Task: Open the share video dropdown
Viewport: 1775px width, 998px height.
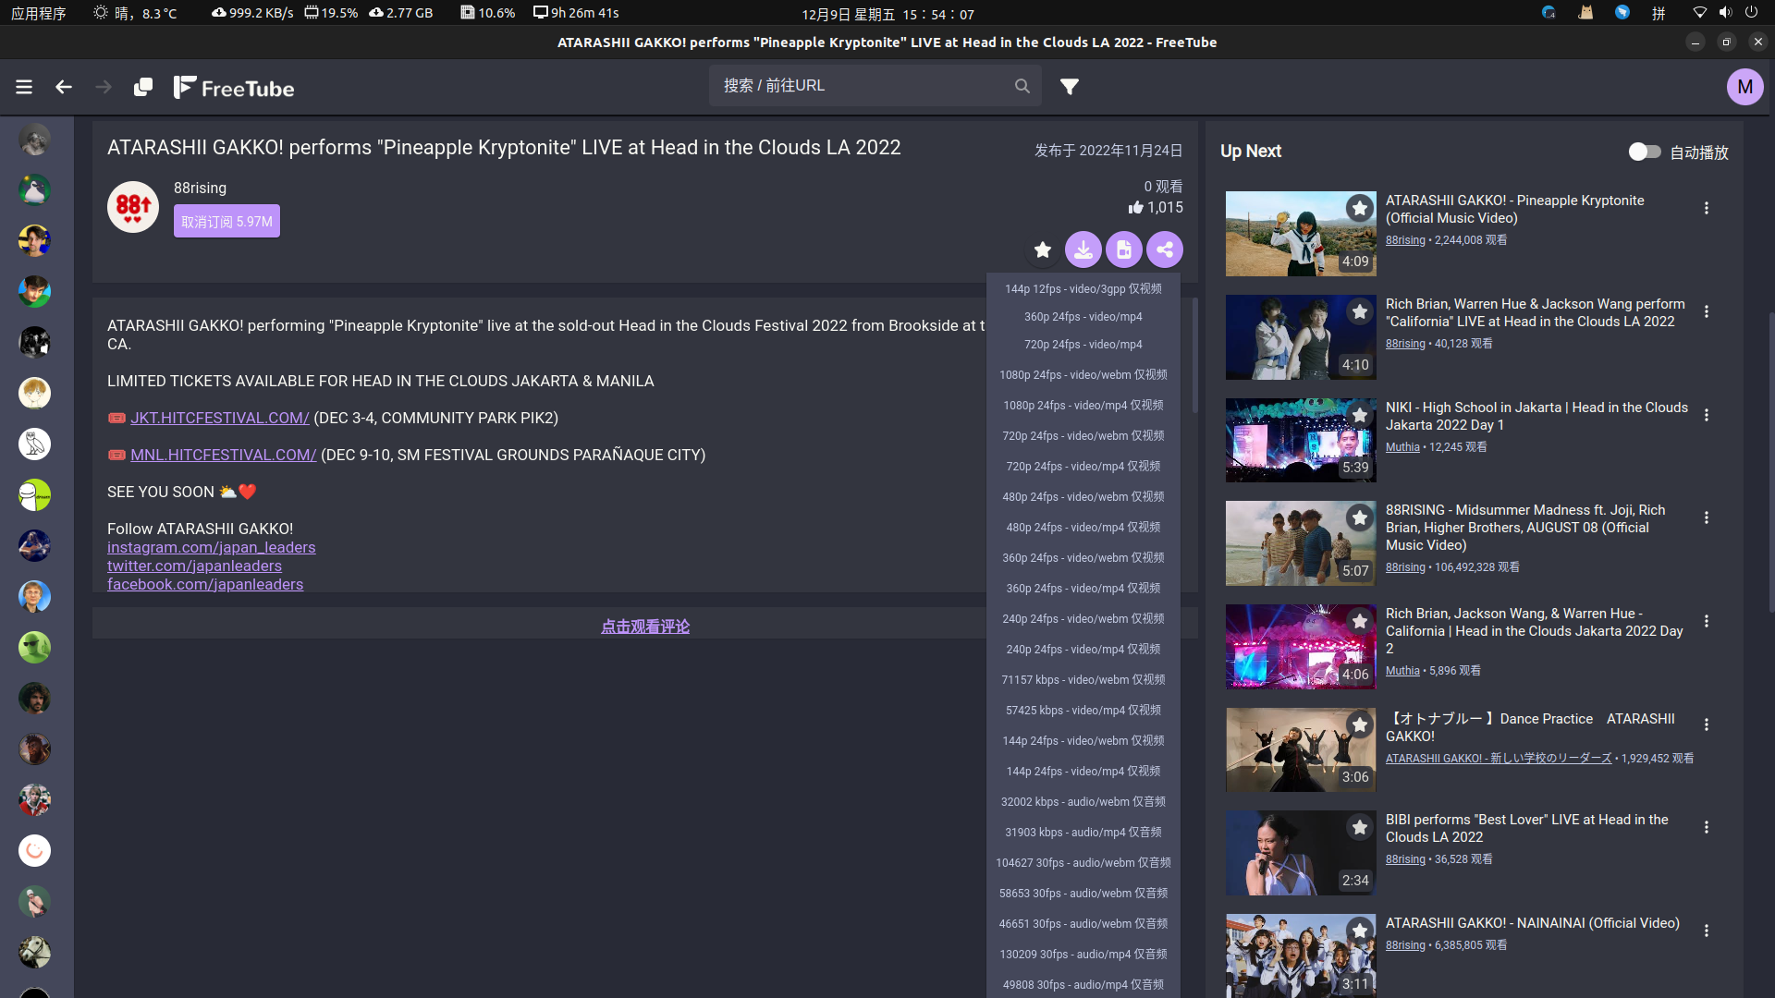Action: (1164, 249)
